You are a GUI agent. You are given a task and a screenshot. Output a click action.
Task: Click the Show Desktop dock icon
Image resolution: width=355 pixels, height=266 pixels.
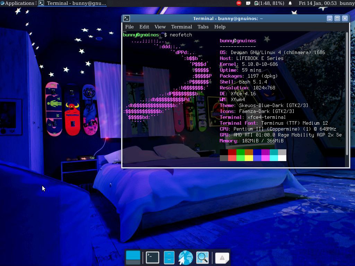[x=133, y=258]
